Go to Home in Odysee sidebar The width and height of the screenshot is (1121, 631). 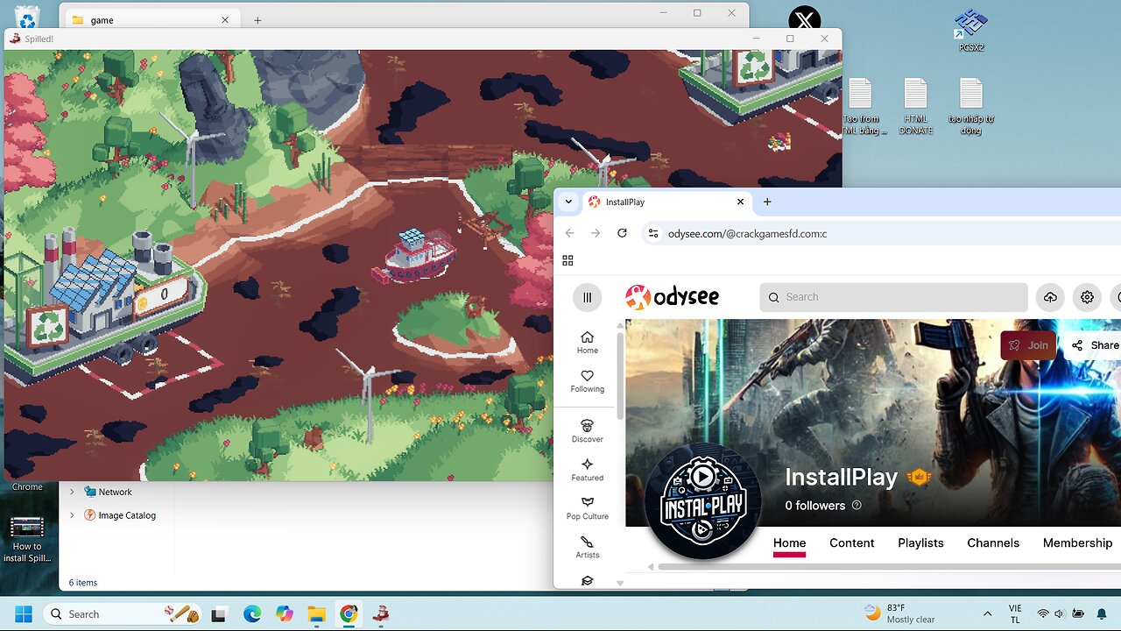587,343
